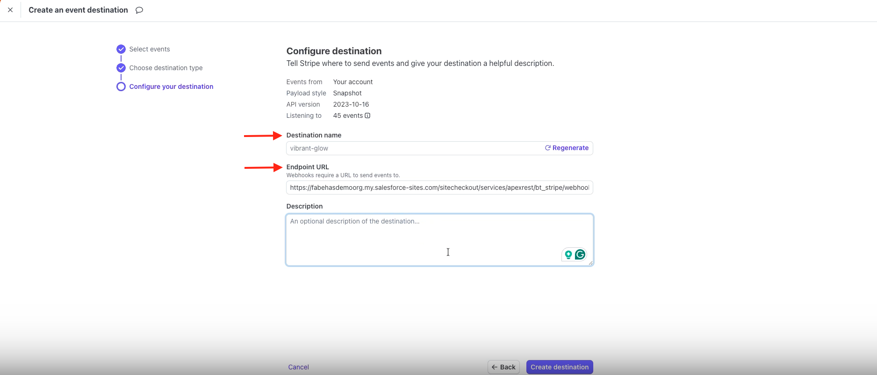Regenerate the destination name
This screenshot has width=877, height=375.
(567, 148)
